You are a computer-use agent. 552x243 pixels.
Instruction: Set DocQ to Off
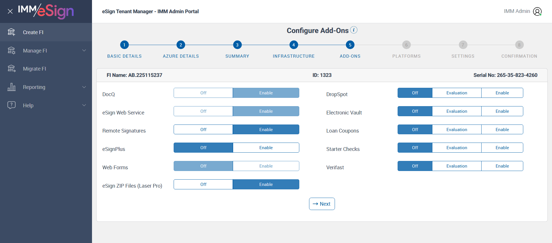point(203,93)
